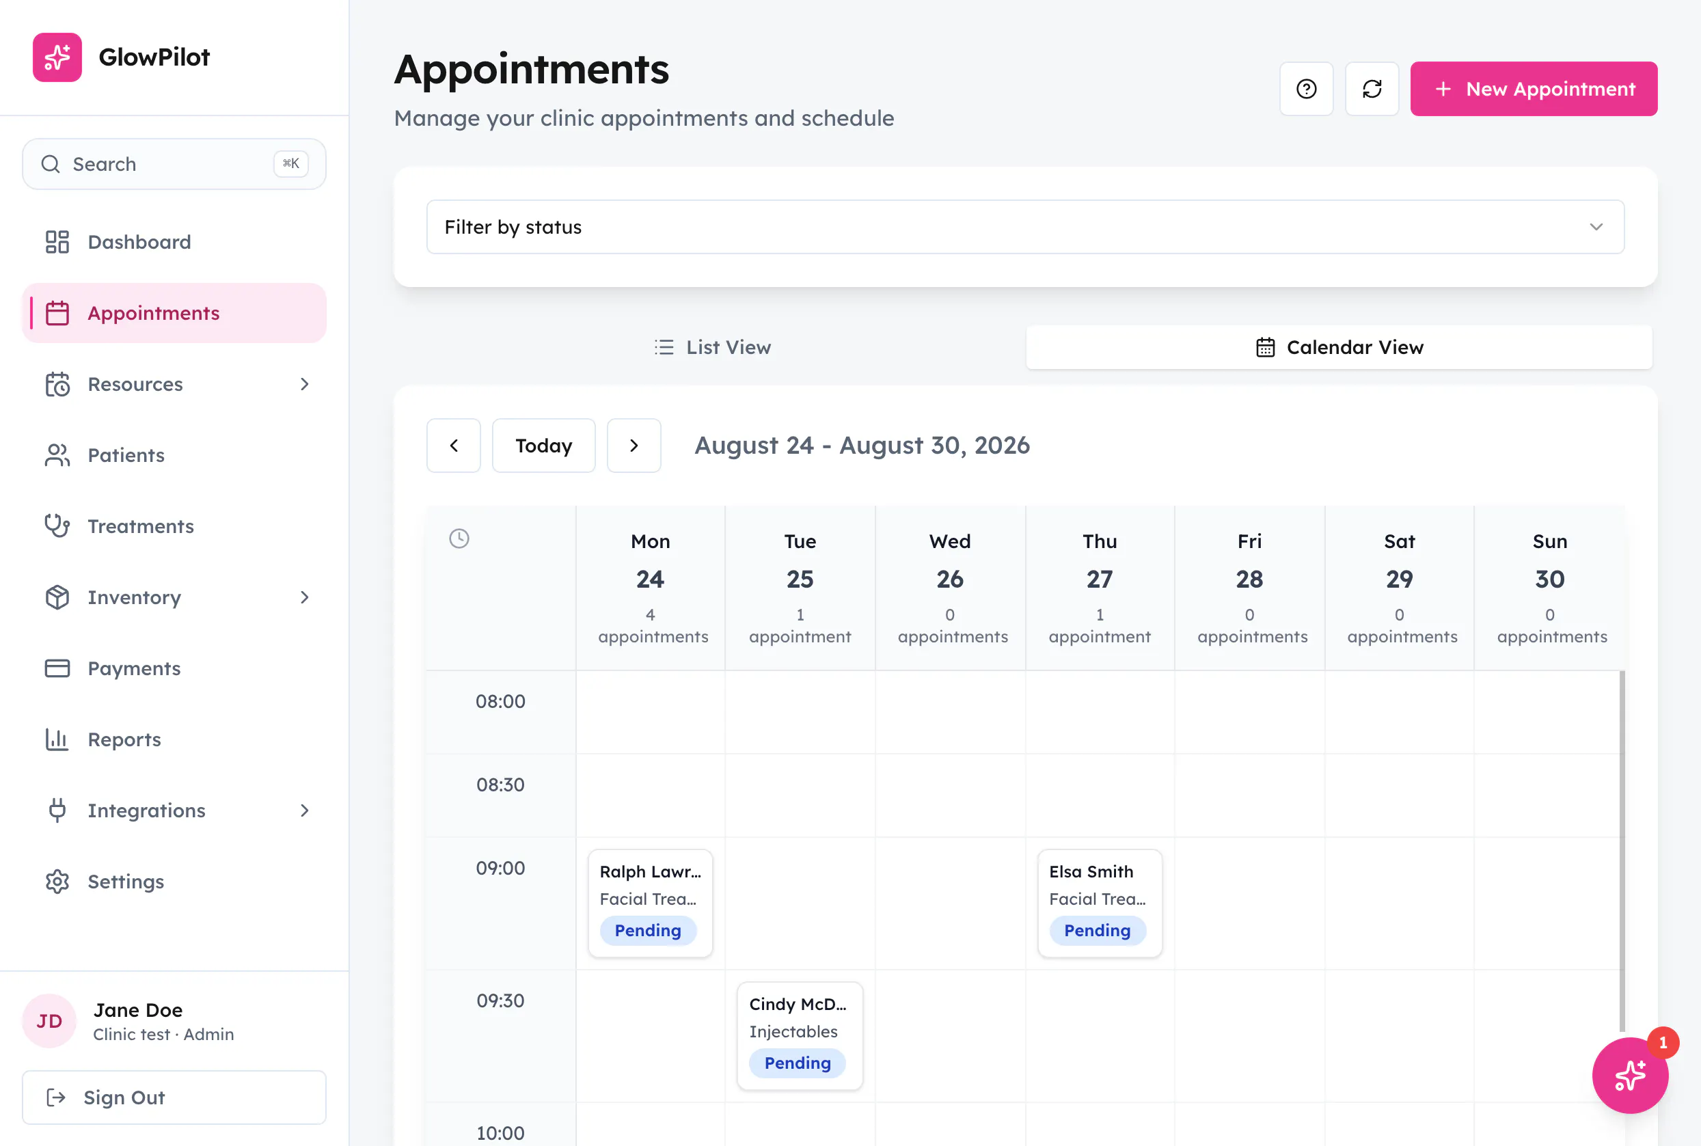Open Settings page in sidebar
This screenshot has width=1701, height=1146.
point(174,882)
